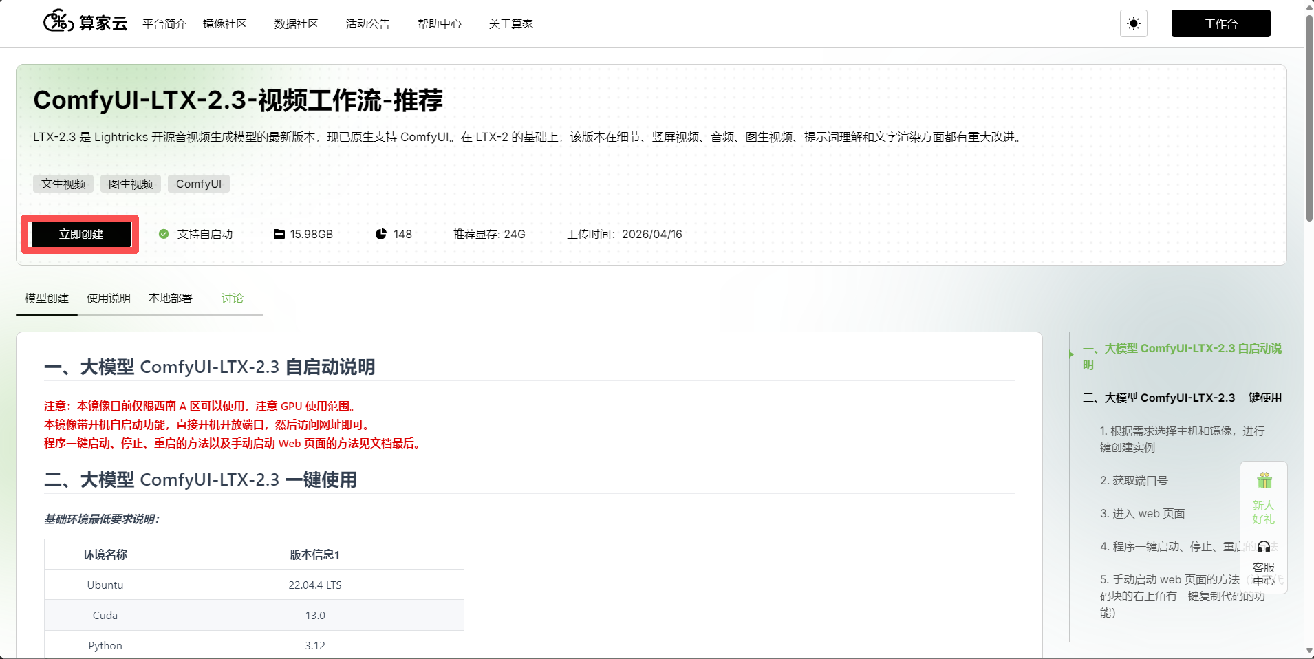The height and width of the screenshot is (659, 1314).
Task: Go to outline item 2. 获取端口号
Action: 1134,480
